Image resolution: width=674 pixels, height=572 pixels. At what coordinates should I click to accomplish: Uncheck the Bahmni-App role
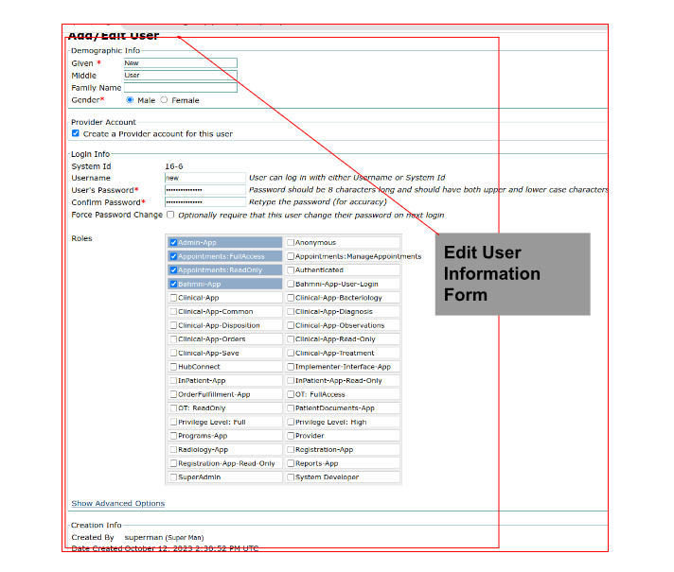(173, 284)
